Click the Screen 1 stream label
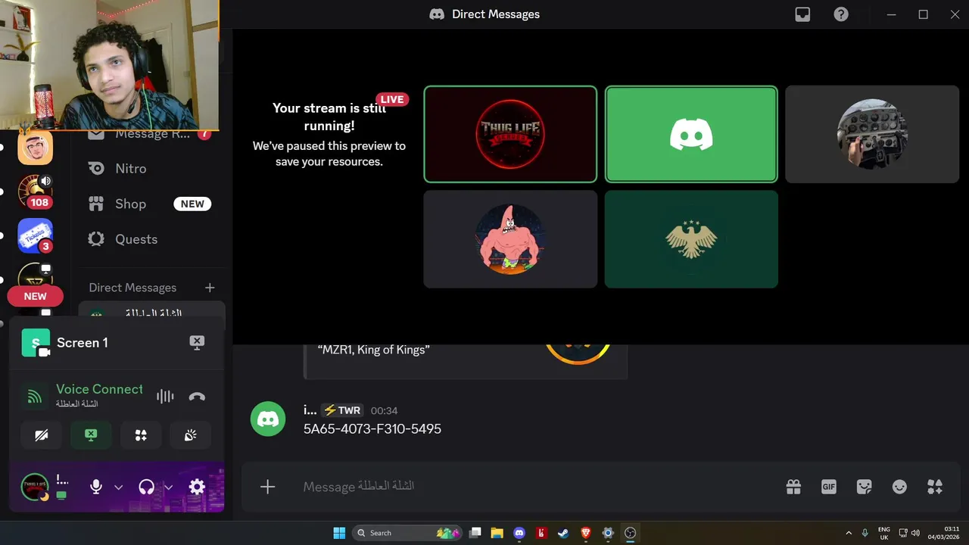969x545 pixels. [x=82, y=343]
